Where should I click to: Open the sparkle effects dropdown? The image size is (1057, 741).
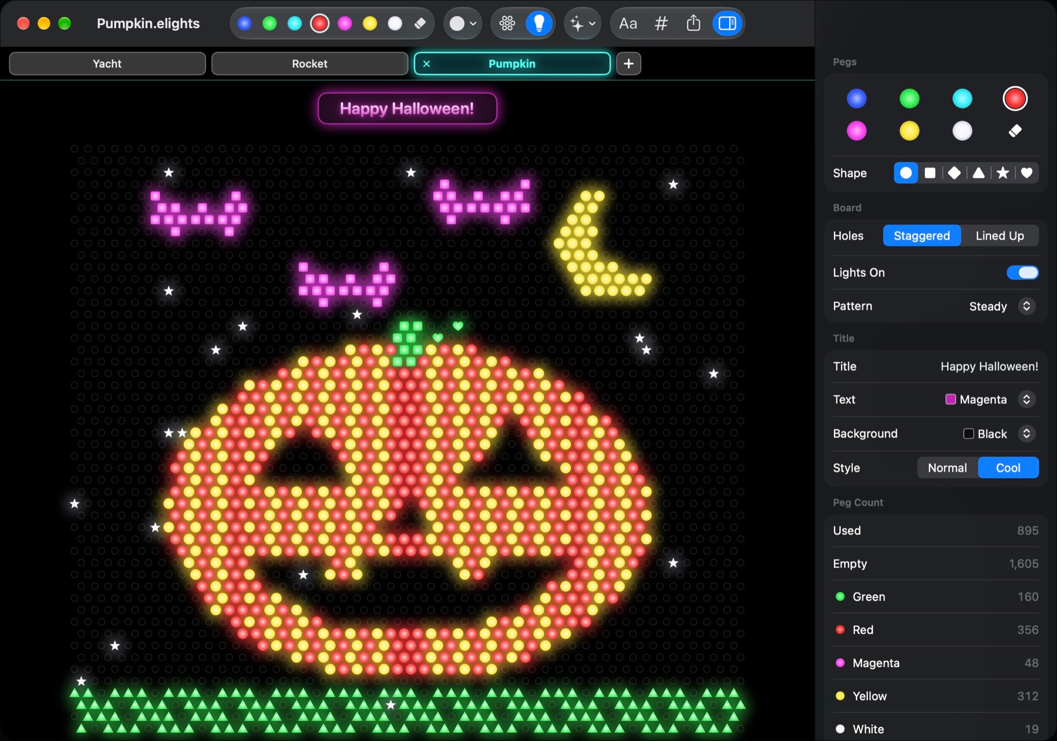click(x=582, y=23)
